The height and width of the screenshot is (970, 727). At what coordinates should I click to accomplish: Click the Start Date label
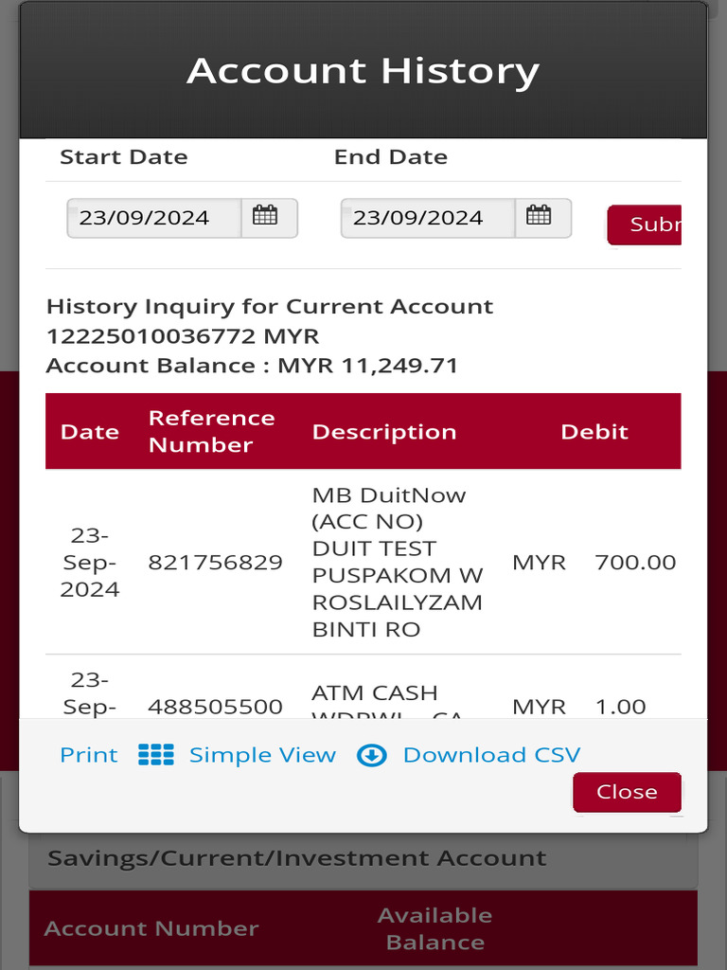coord(124,156)
